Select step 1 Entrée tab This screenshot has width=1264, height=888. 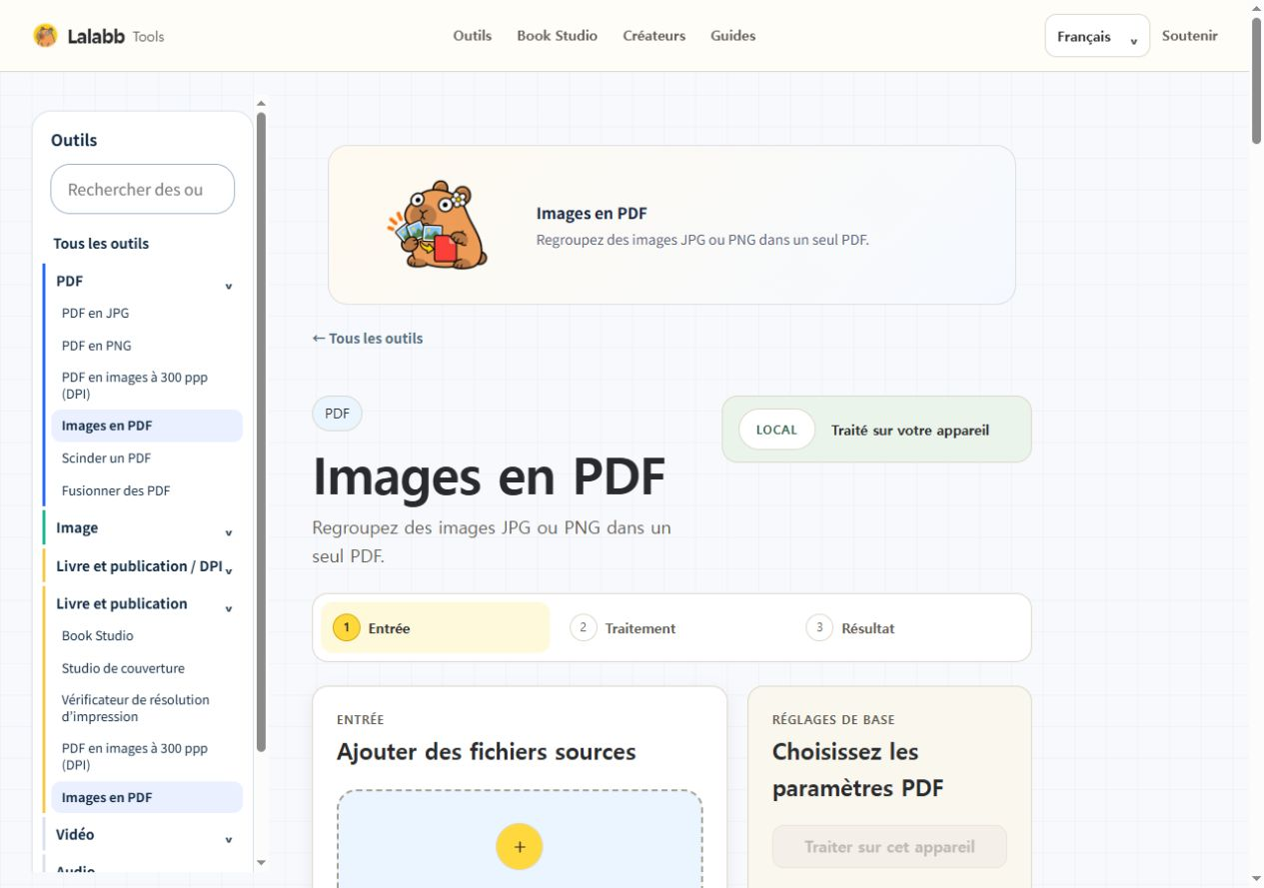coord(436,628)
